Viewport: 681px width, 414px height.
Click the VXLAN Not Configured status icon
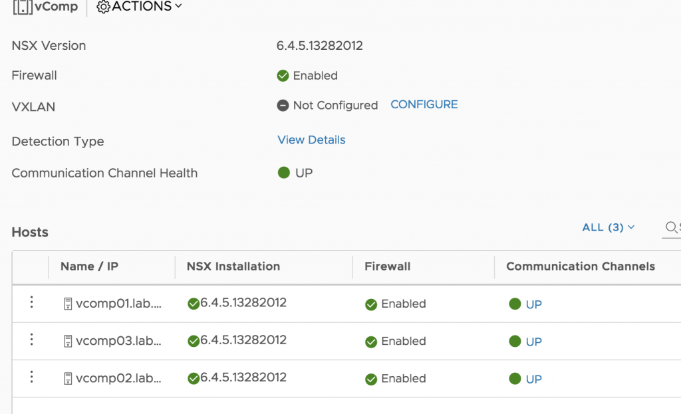[x=283, y=106]
